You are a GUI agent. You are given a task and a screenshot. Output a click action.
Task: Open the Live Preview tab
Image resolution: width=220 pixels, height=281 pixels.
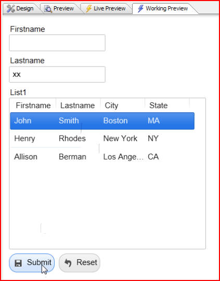106,8
